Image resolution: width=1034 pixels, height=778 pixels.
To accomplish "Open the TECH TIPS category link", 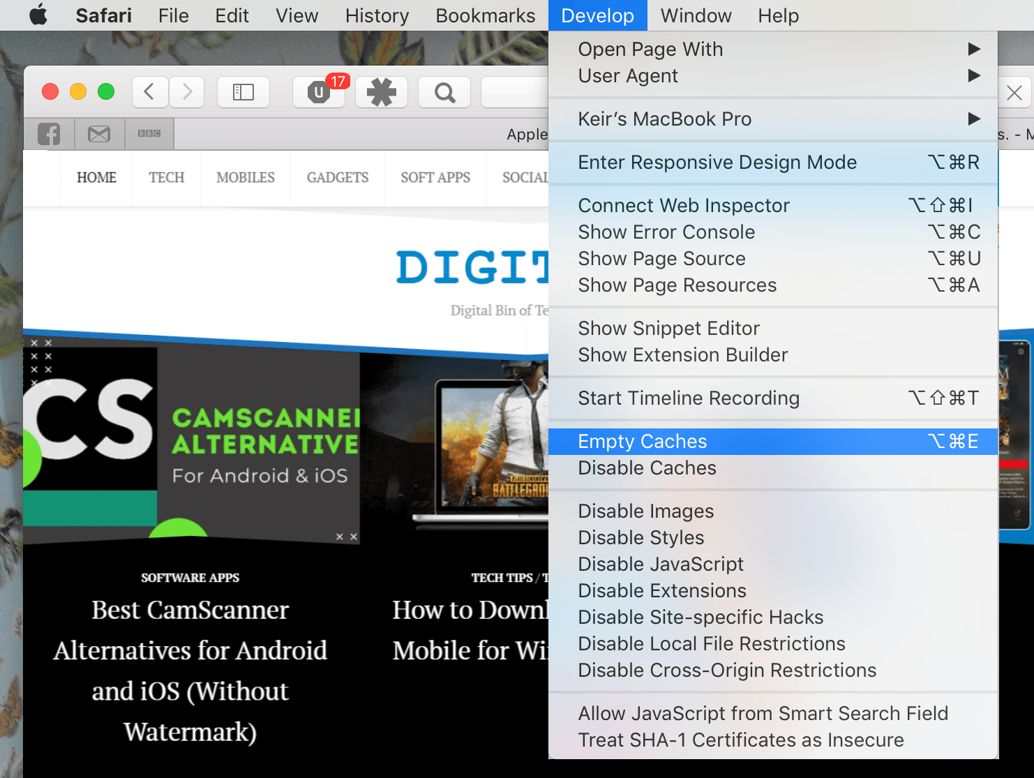I will coord(502,578).
